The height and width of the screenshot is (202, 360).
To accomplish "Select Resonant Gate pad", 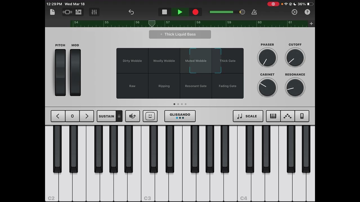I will click(x=196, y=86).
